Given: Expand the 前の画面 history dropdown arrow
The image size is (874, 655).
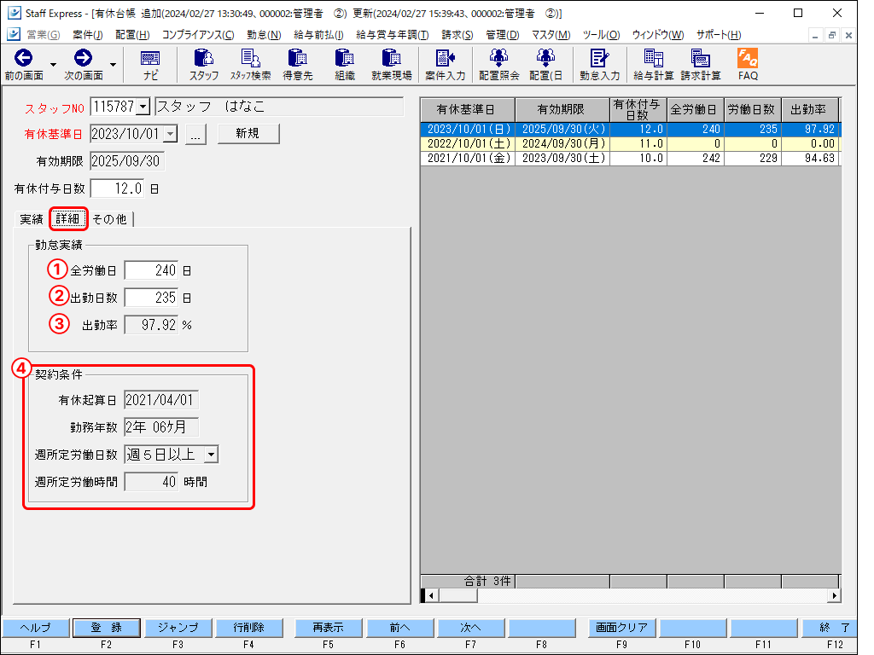Looking at the screenshot, I should [x=53, y=65].
